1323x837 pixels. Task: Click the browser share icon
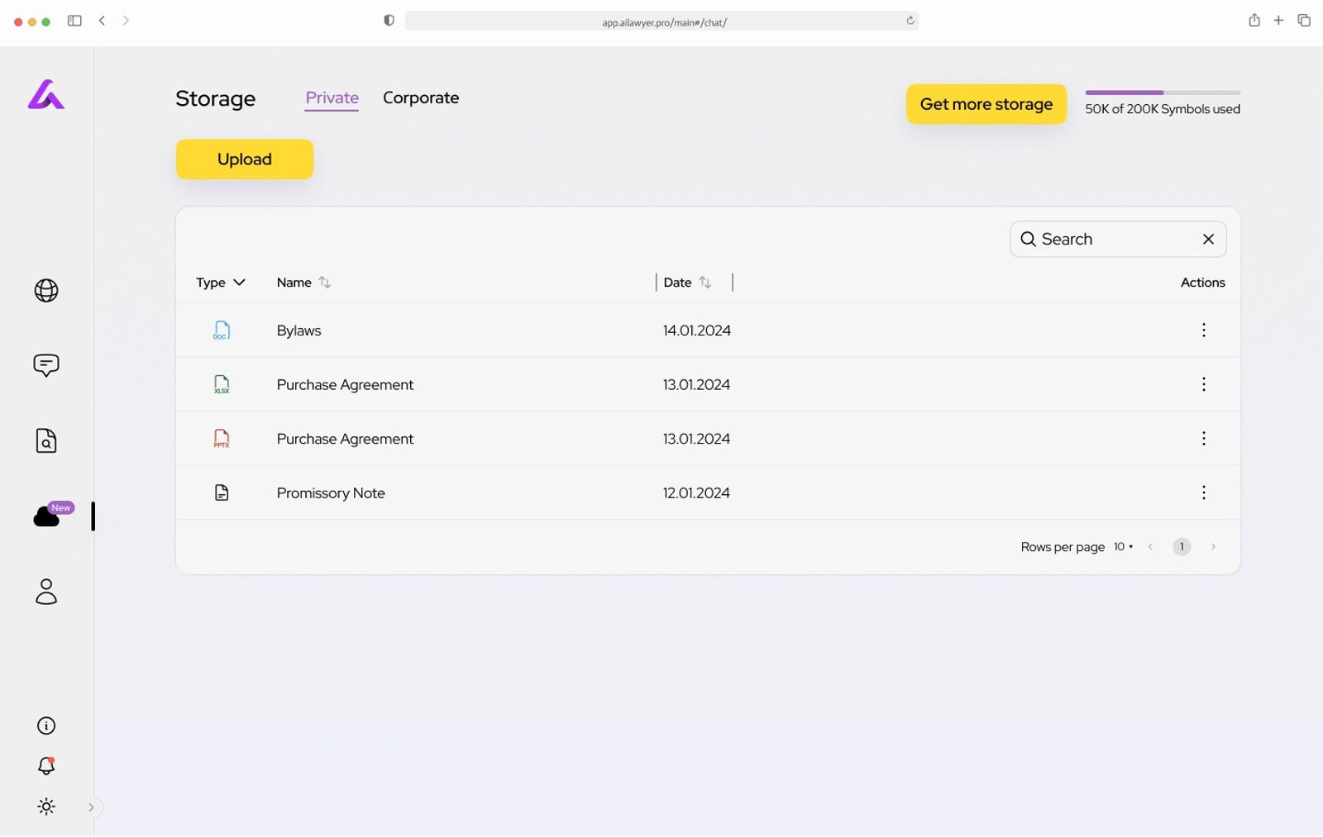click(x=1254, y=20)
